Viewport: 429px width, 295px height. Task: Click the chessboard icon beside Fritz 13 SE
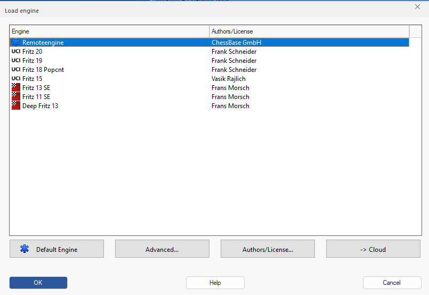[x=16, y=88]
